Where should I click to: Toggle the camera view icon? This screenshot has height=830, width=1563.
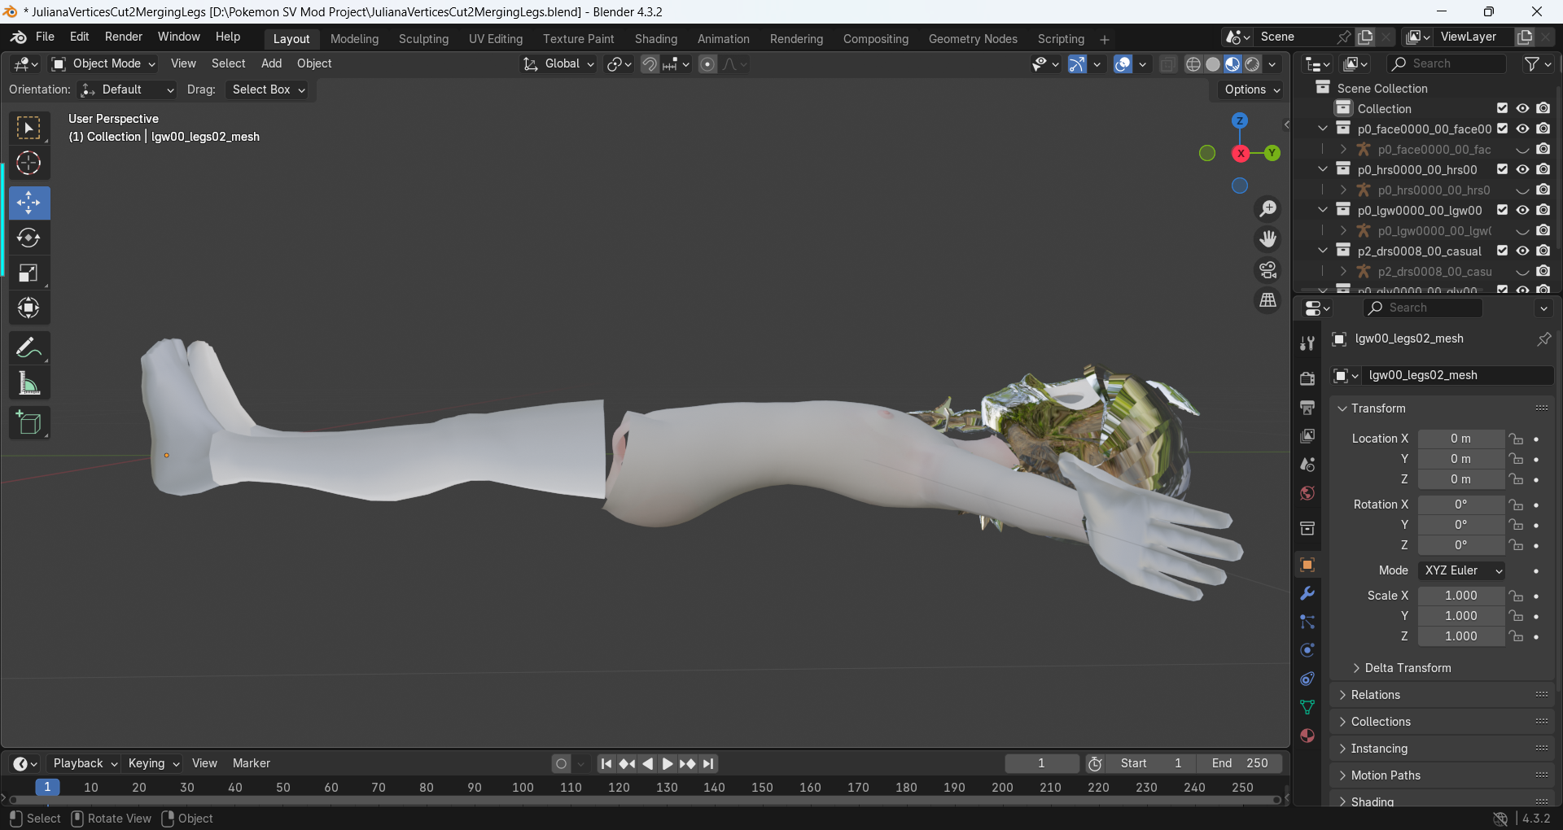pyautogui.click(x=1267, y=269)
